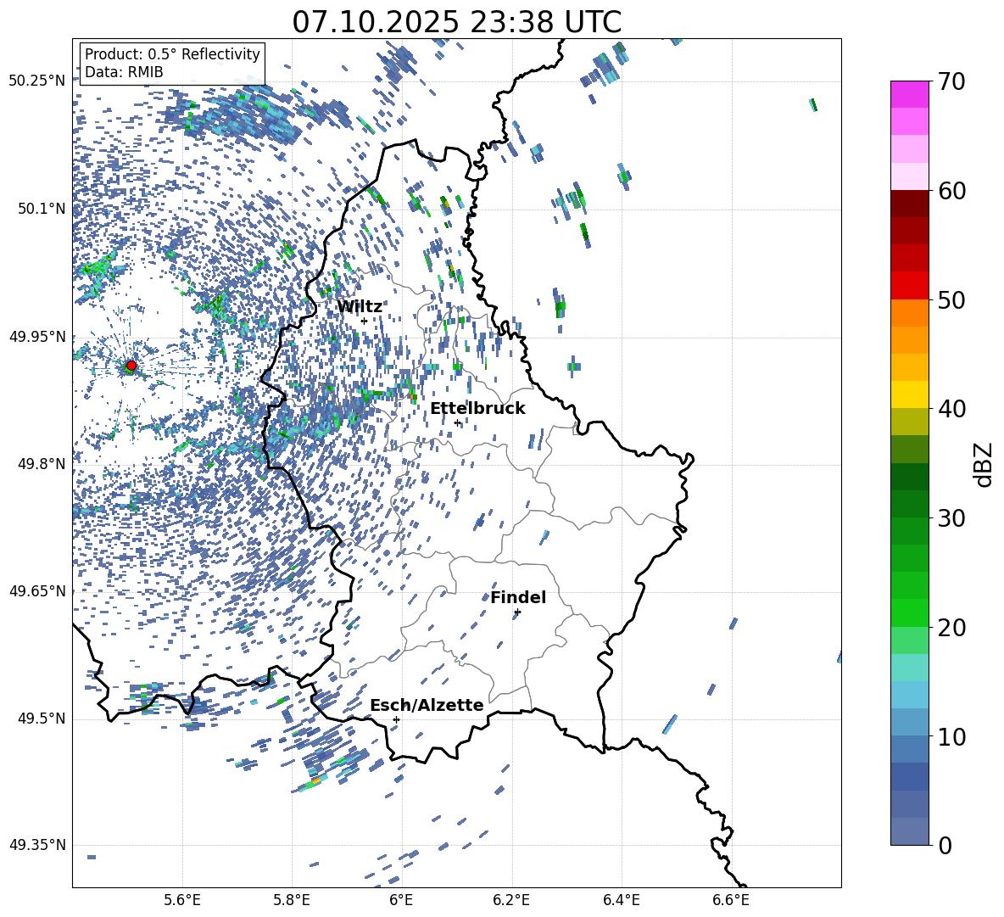Click the Wiltz city label
The image size is (1004, 917).
point(360,307)
